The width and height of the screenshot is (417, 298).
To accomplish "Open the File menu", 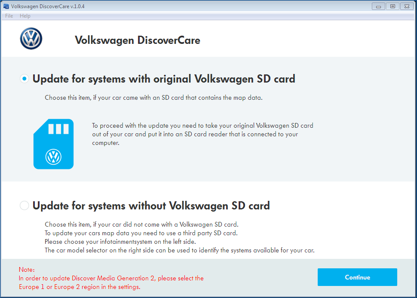I will pyautogui.click(x=9, y=15).
